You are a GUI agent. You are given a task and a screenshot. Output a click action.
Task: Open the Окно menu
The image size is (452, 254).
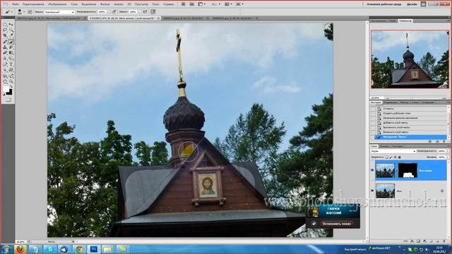click(x=155, y=4)
